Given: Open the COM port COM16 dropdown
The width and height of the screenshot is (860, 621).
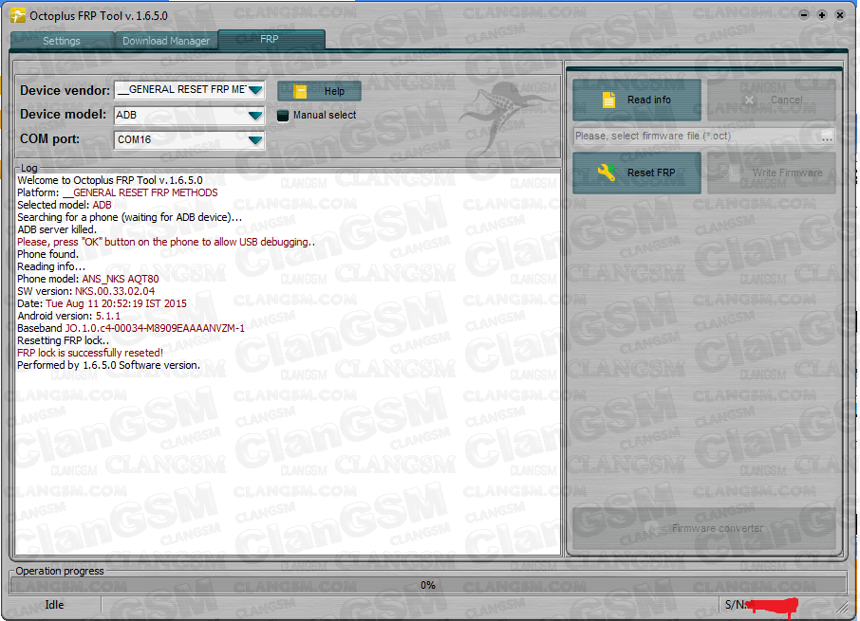Looking at the screenshot, I should (255, 139).
